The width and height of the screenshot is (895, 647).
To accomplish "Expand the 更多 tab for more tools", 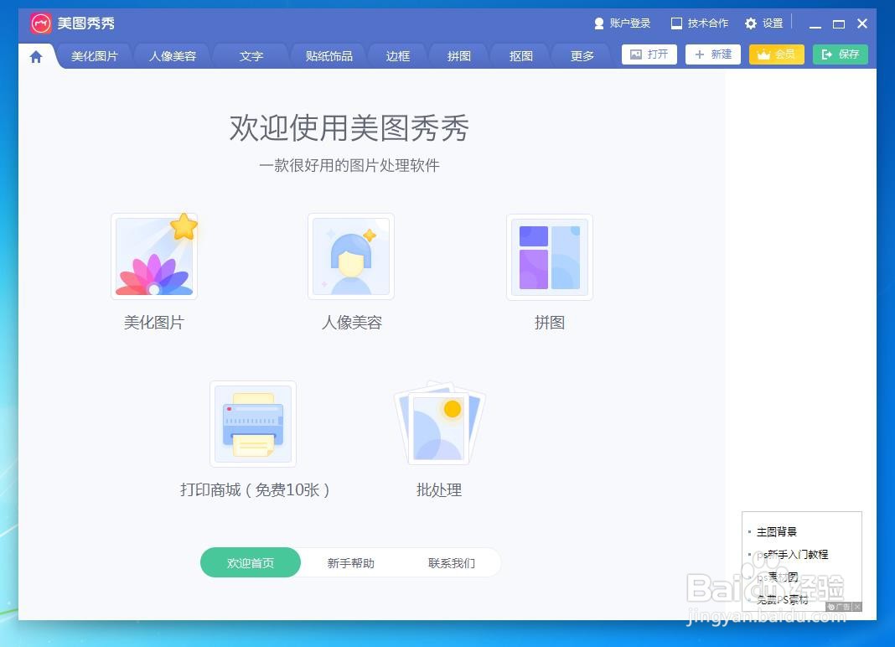I will [x=581, y=55].
